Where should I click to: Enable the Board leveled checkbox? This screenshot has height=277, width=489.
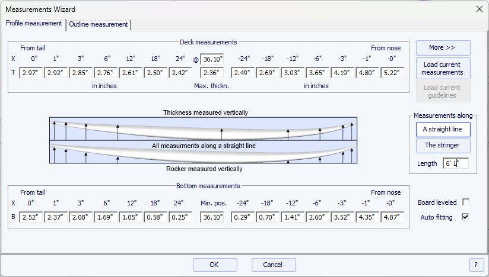pos(466,202)
